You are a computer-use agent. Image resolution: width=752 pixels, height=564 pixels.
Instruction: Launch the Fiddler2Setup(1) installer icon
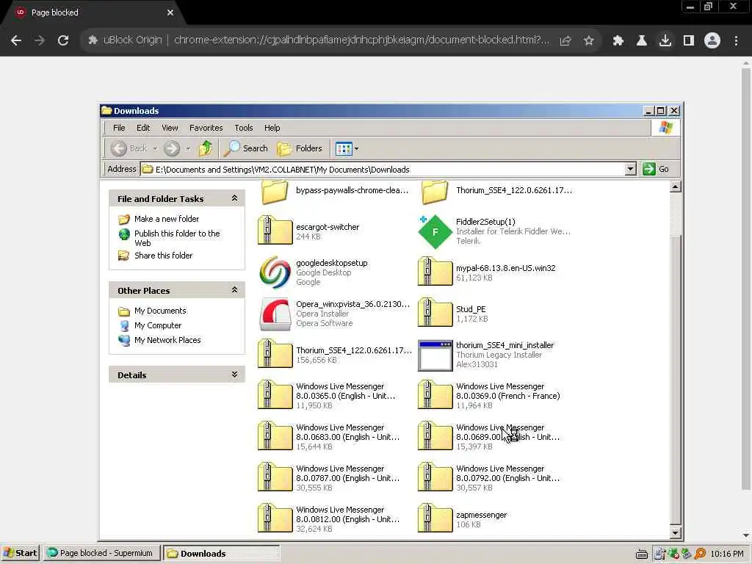435,231
